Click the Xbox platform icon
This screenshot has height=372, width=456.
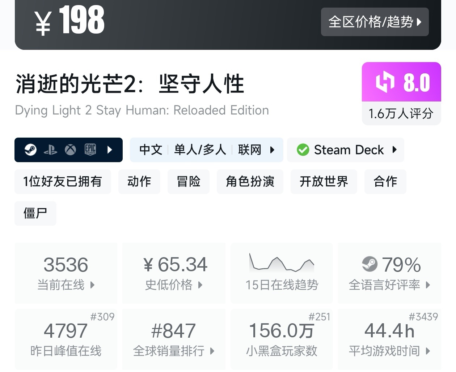pyautogui.click(x=70, y=150)
